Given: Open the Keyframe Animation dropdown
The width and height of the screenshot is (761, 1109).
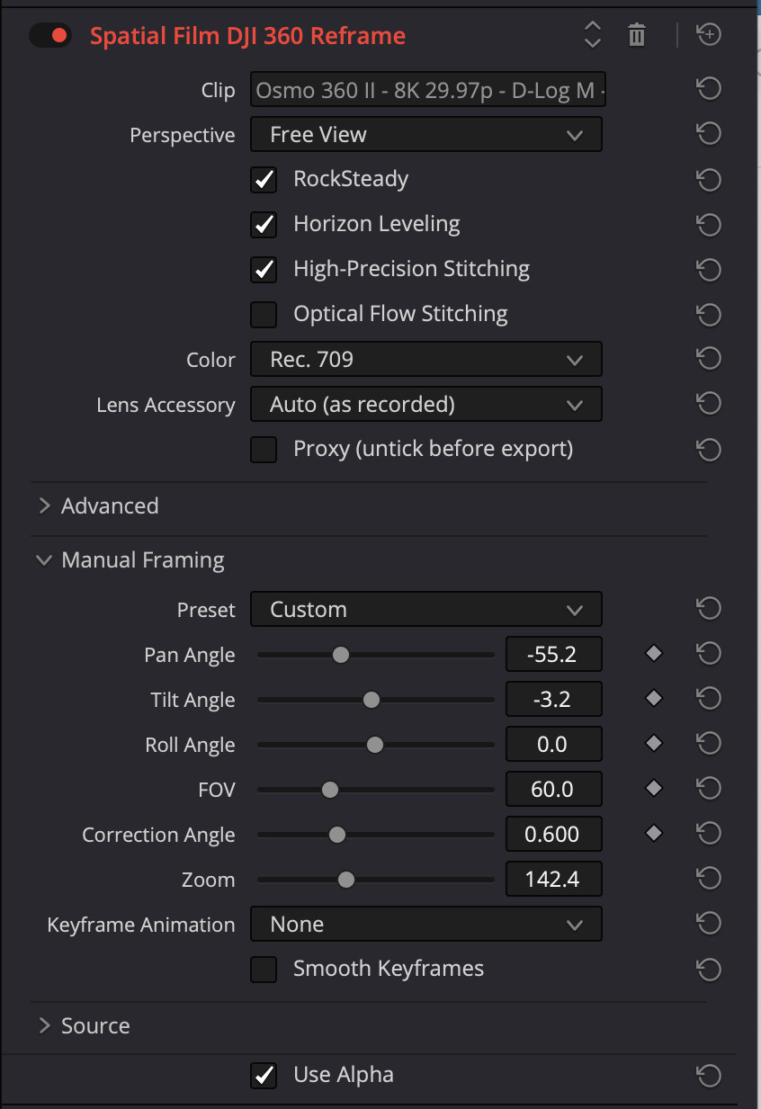Looking at the screenshot, I should [x=425, y=924].
